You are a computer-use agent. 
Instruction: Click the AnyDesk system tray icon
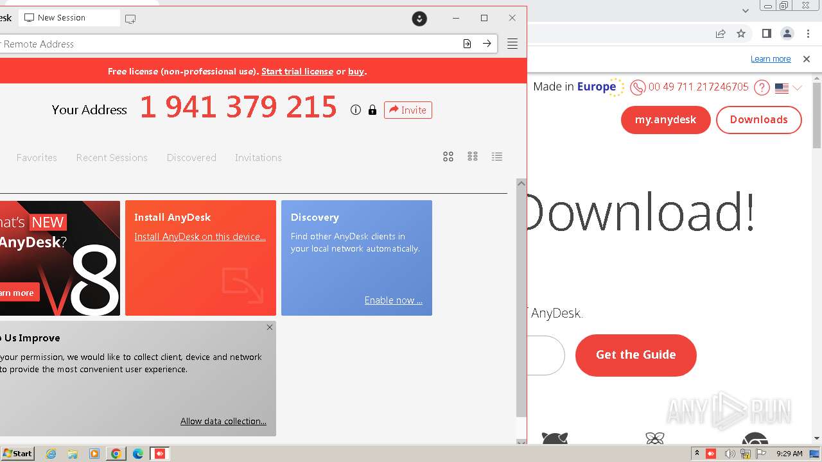pos(711,454)
